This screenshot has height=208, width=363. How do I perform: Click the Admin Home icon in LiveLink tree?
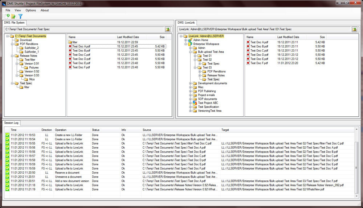[190, 40]
